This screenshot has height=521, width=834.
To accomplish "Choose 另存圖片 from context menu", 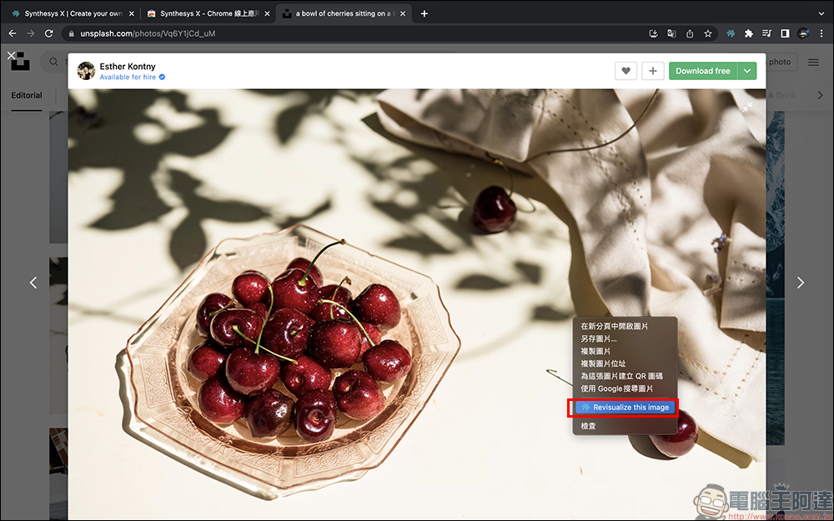I will [599, 338].
